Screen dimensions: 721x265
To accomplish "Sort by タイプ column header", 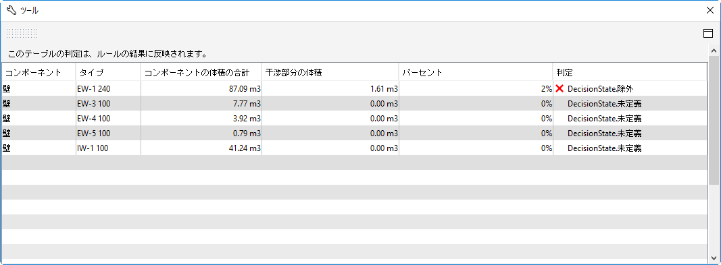I will (x=108, y=72).
